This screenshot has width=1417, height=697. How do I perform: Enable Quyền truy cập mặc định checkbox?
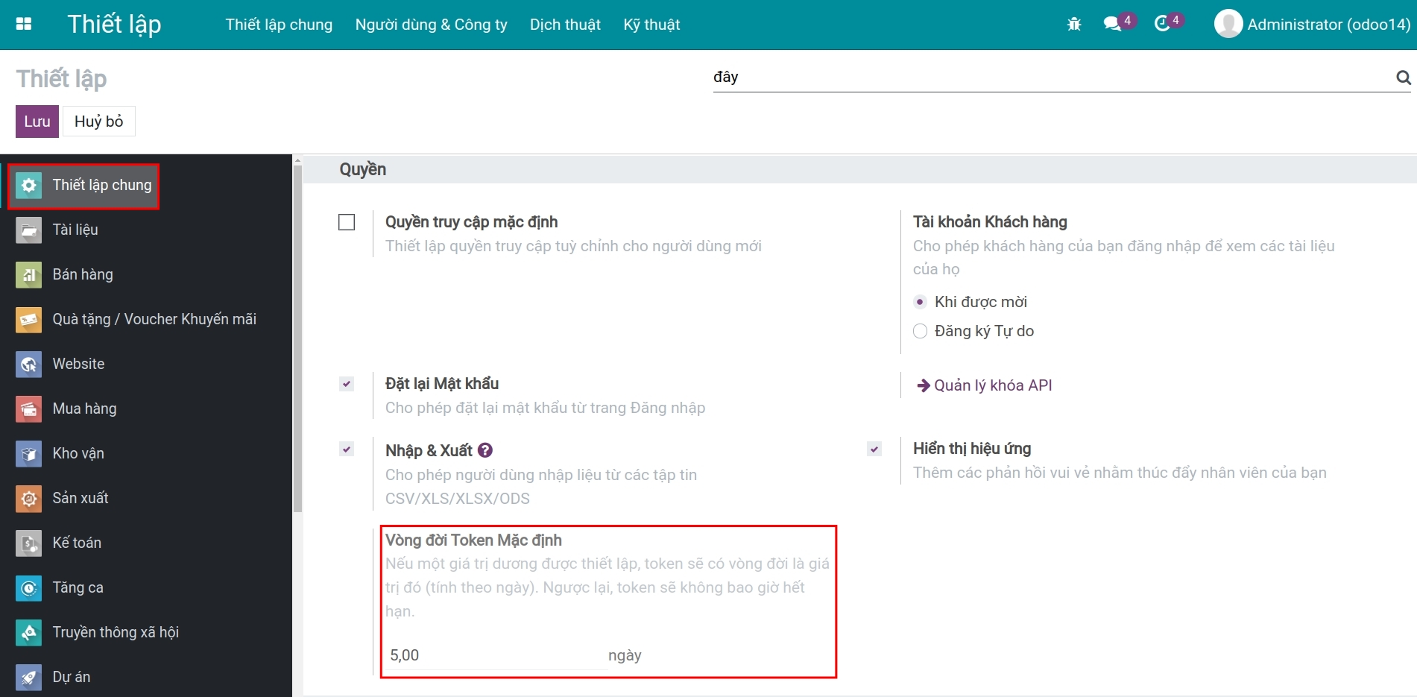pyautogui.click(x=346, y=221)
